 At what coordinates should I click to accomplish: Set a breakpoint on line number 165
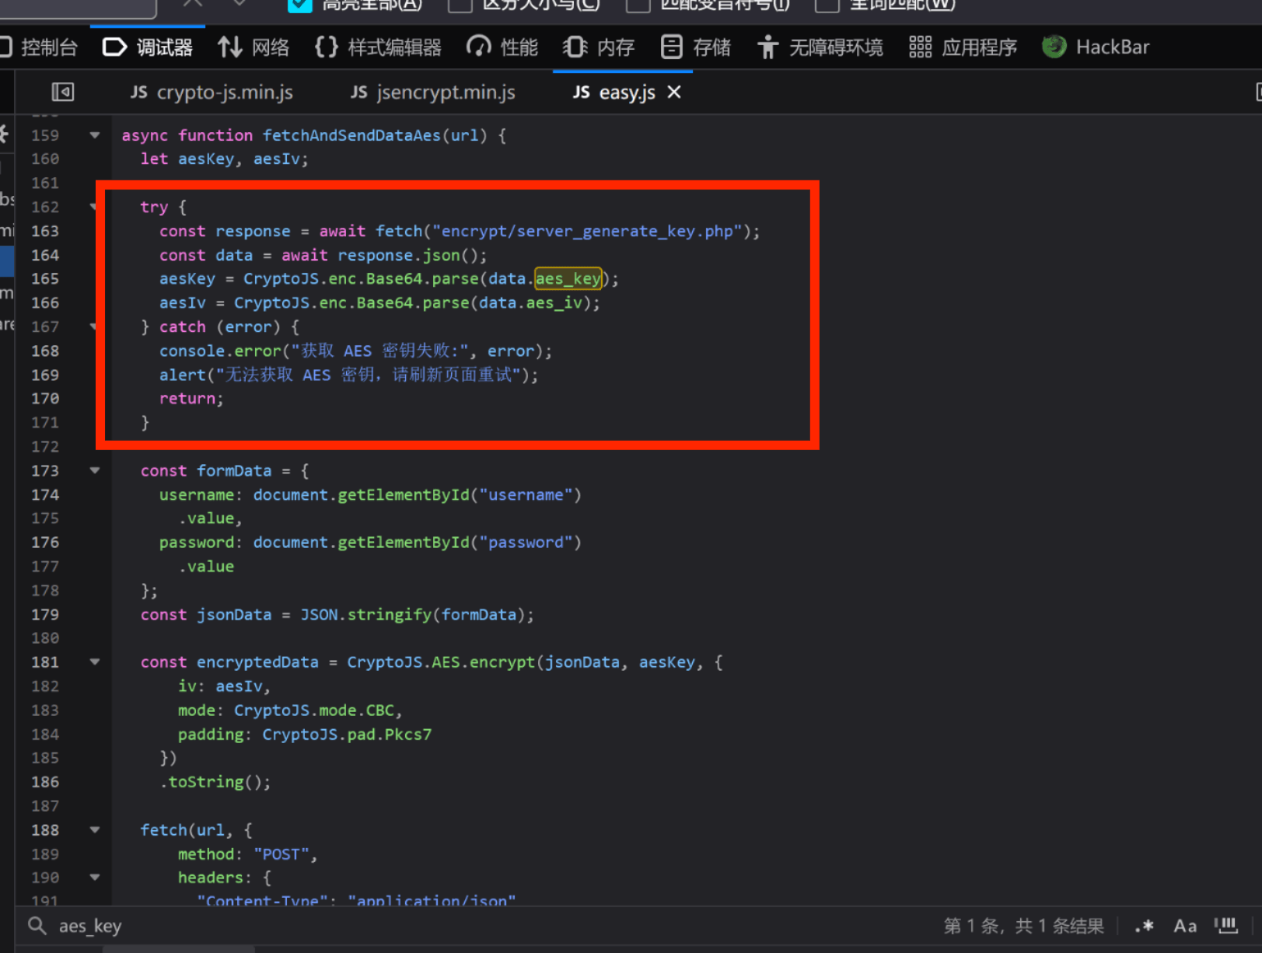45,278
